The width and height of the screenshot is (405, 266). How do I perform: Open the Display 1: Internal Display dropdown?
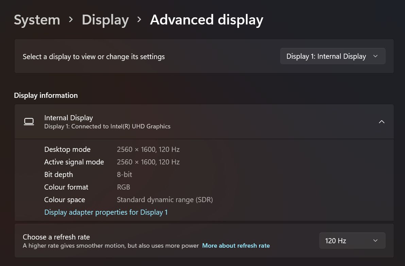333,56
